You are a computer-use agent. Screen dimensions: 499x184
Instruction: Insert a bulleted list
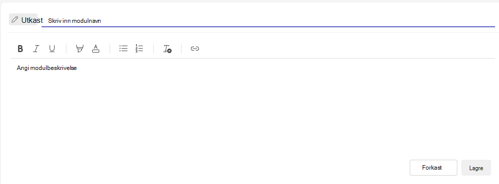coord(124,49)
